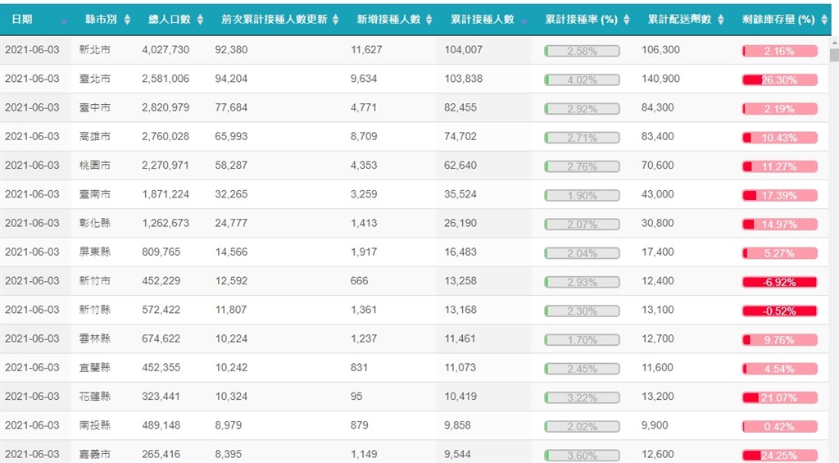The image size is (839, 463).
Task: Click sort arrows next to 累計配送劑數
Action: (x=719, y=20)
